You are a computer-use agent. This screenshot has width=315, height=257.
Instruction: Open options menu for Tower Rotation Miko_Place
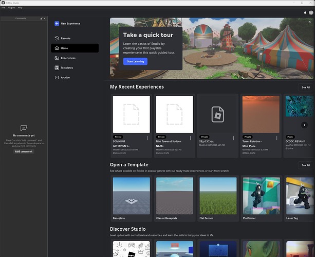tap(277, 138)
